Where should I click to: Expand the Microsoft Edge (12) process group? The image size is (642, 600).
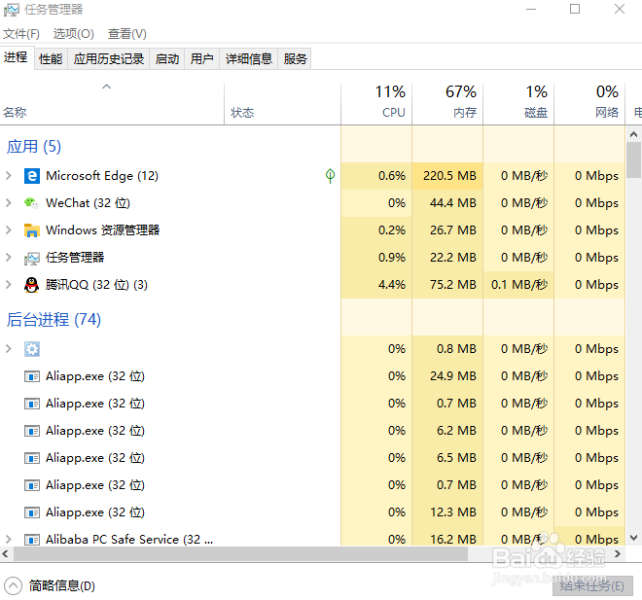coord(8,176)
